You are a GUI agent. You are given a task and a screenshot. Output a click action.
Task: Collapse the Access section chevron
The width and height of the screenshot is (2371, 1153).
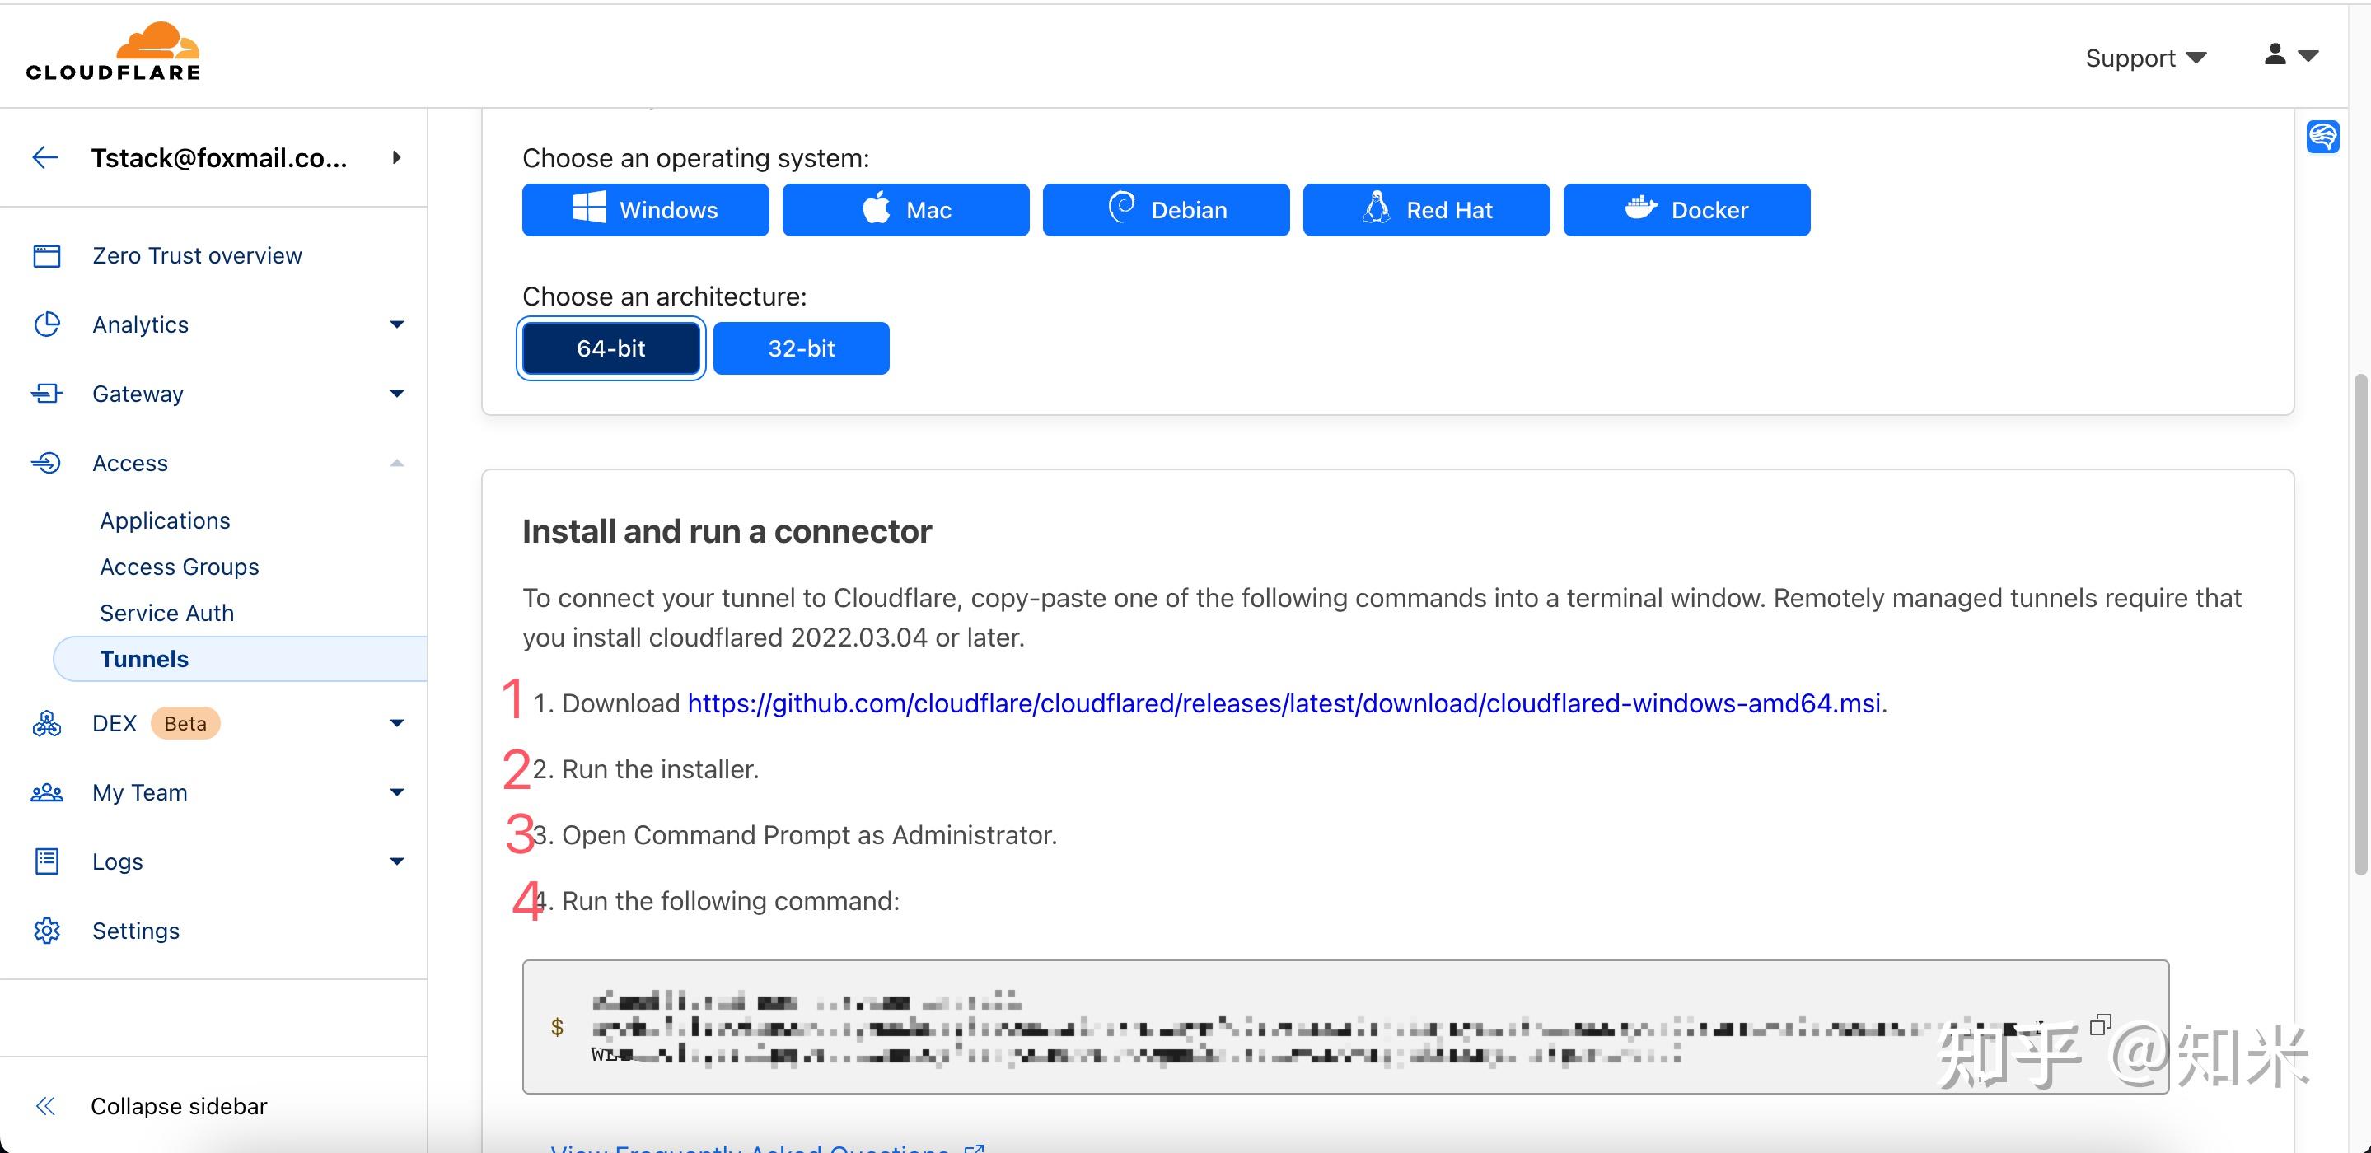397,463
